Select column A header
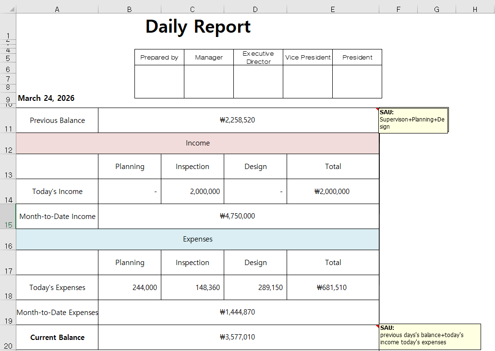Viewport: 495px width, 351px height. (x=57, y=9)
